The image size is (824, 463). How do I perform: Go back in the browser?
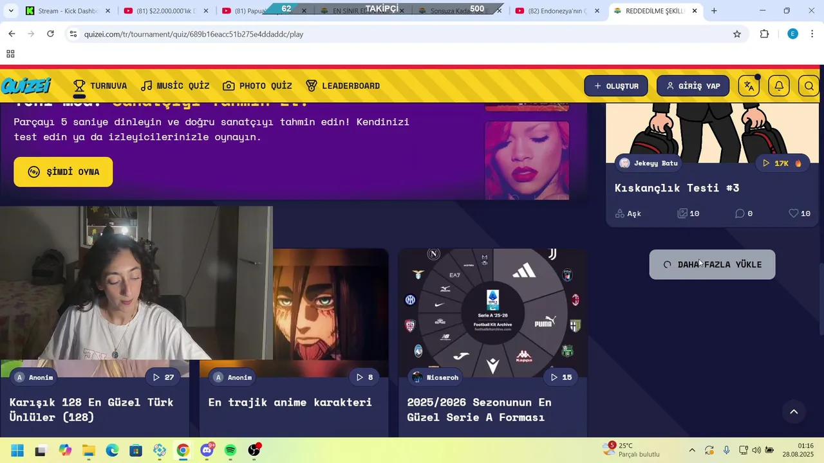pos(12,34)
